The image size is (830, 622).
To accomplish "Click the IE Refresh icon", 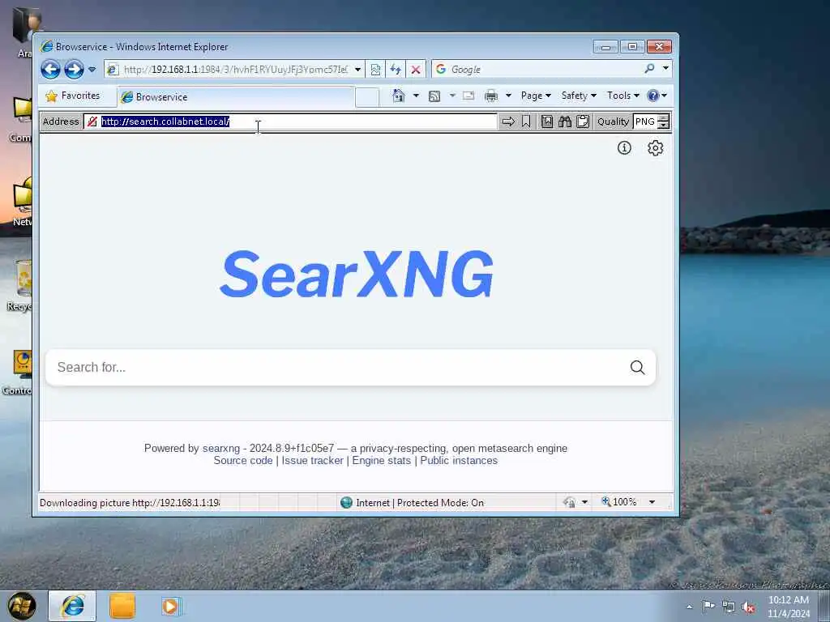I will pyautogui.click(x=396, y=70).
